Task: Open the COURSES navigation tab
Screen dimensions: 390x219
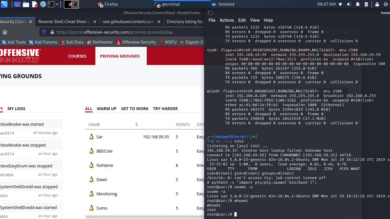Action: pos(77,56)
